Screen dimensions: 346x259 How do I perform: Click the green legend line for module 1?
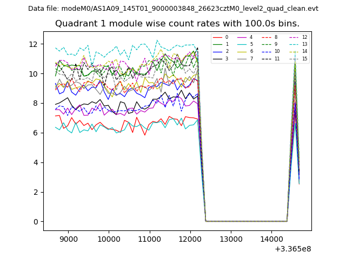[x=218, y=44]
